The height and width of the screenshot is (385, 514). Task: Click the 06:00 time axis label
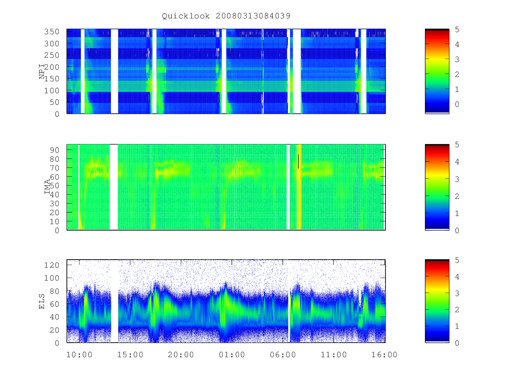pyautogui.click(x=283, y=355)
